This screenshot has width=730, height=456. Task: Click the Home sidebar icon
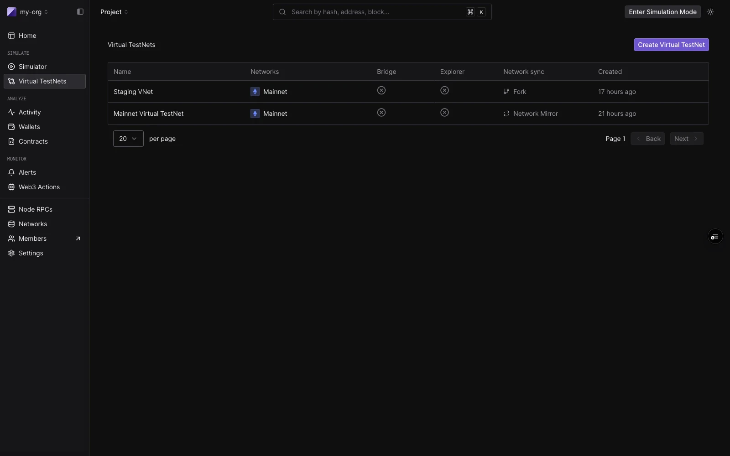(x=11, y=36)
